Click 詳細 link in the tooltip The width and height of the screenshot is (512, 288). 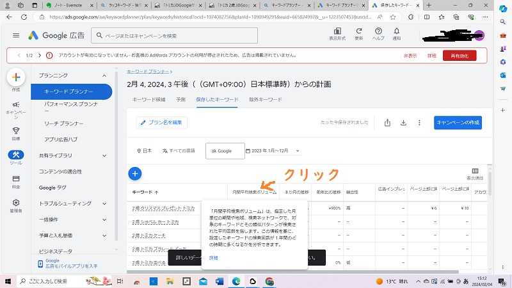(214, 258)
